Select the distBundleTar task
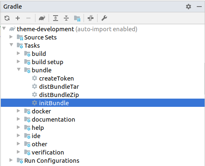Viewport: 205px width, 166px height. pos(59,87)
